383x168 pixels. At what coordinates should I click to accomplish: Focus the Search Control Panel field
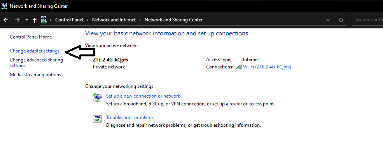pyautogui.click(x=367, y=20)
